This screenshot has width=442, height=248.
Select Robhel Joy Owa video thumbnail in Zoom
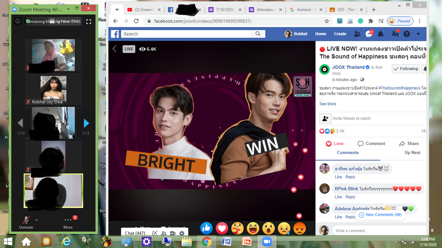click(53, 89)
